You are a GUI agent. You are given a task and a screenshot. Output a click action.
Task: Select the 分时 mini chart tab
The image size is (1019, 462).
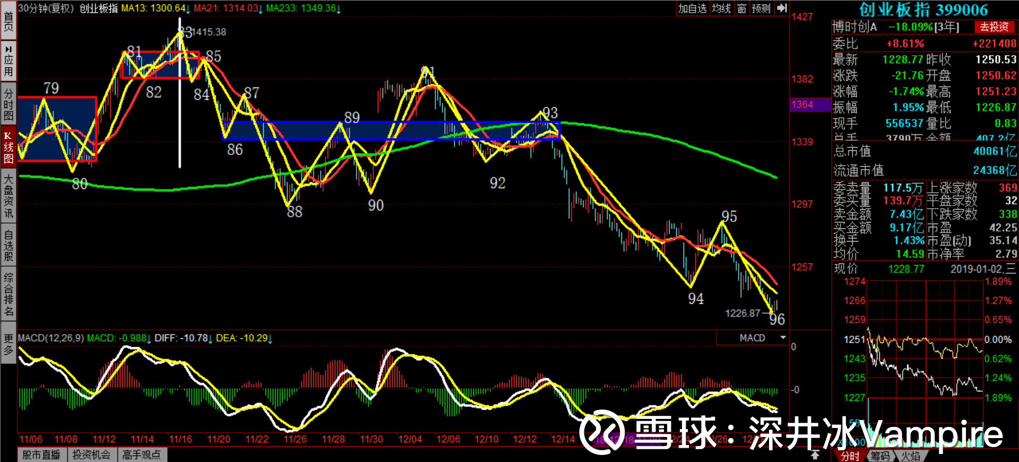coord(850,456)
